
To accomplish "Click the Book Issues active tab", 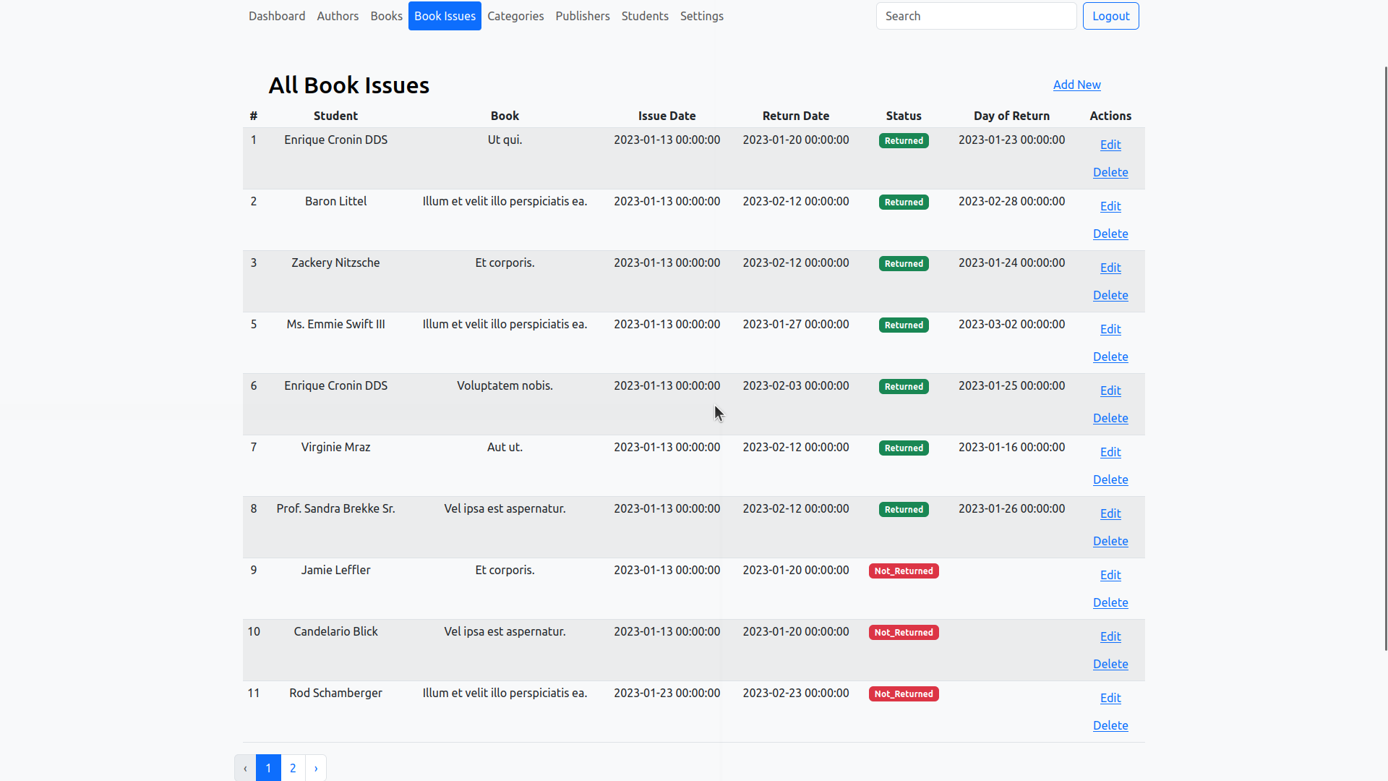I will point(445,16).
